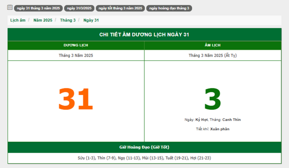Screen dimensions: 289x168
Task: Click the 'CHI TIẾT ÂM DƯƠNG LỊCH NGÀY 31' heading
Action: click(144, 35)
